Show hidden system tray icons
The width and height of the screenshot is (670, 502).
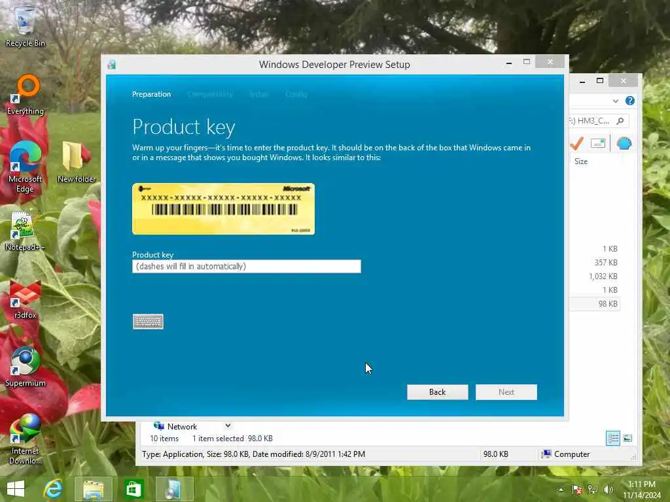pos(561,490)
